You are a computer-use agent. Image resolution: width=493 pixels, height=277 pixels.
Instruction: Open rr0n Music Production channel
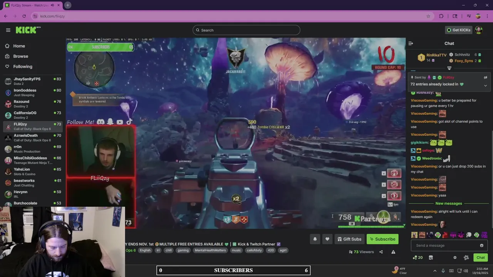point(33,149)
